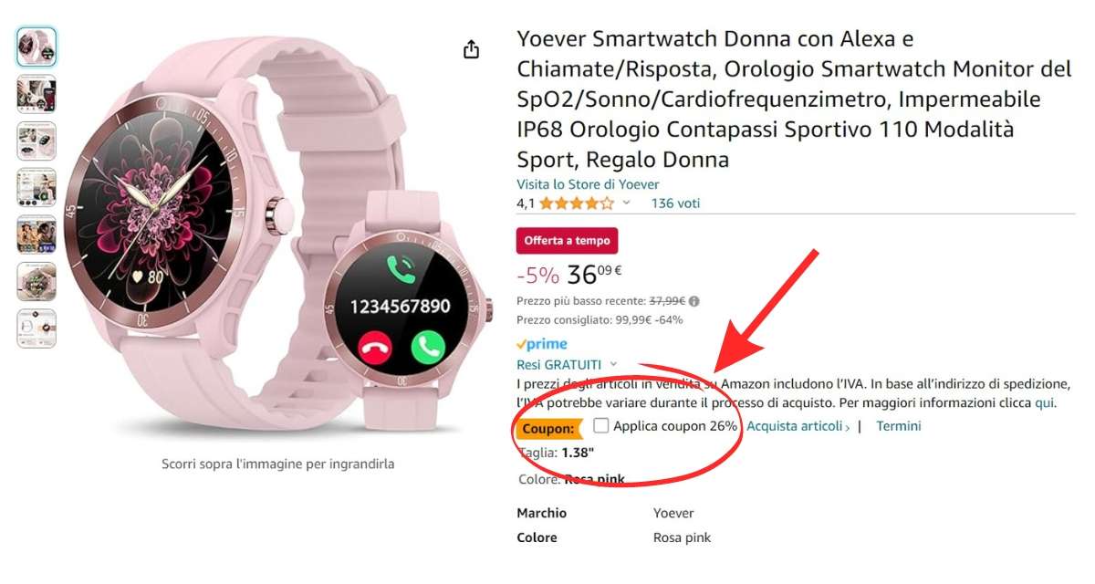View the fourth product thumbnail
The width and height of the screenshot is (1095, 584).
pyautogui.click(x=36, y=187)
